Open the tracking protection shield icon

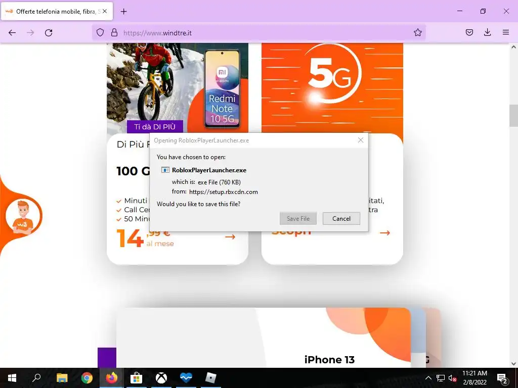pos(100,32)
